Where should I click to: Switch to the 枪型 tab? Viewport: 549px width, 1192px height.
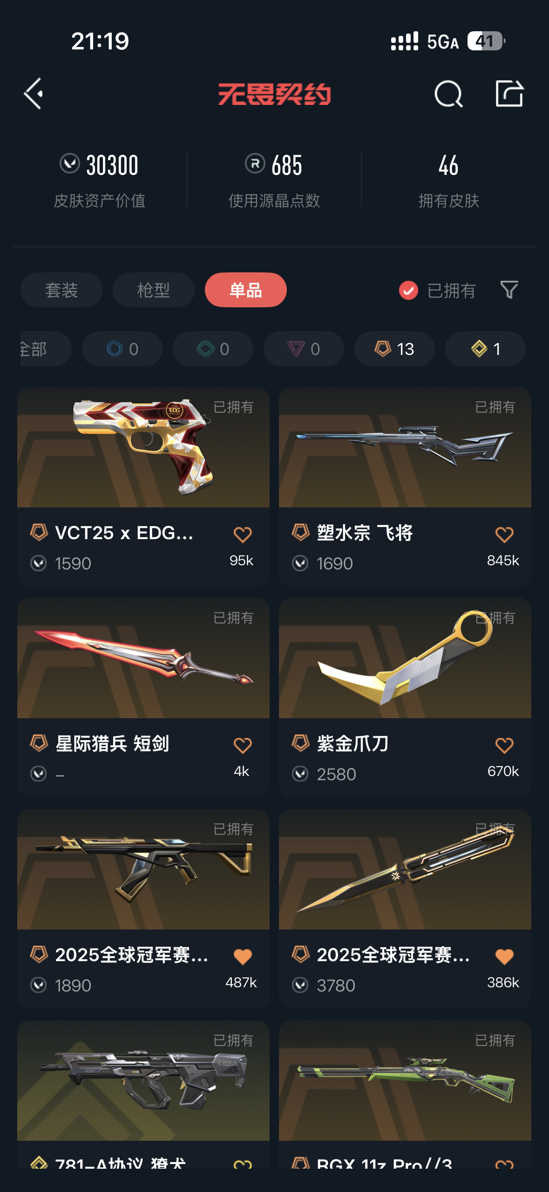click(x=154, y=290)
